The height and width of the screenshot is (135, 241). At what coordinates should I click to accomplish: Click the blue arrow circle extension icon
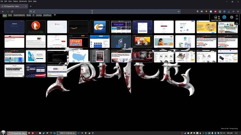coord(224,12)
